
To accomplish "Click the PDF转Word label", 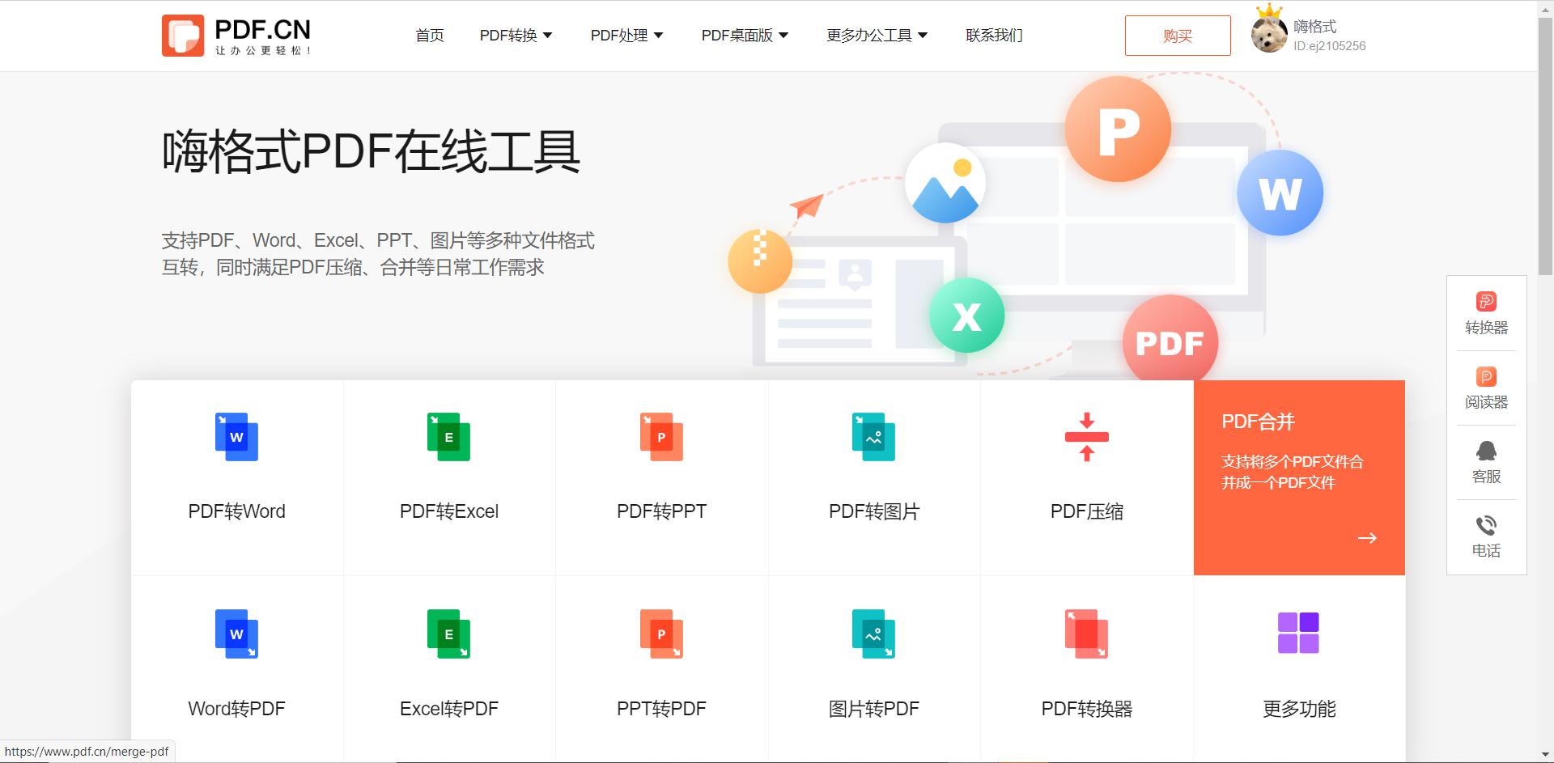I will [x=236, y=511].
